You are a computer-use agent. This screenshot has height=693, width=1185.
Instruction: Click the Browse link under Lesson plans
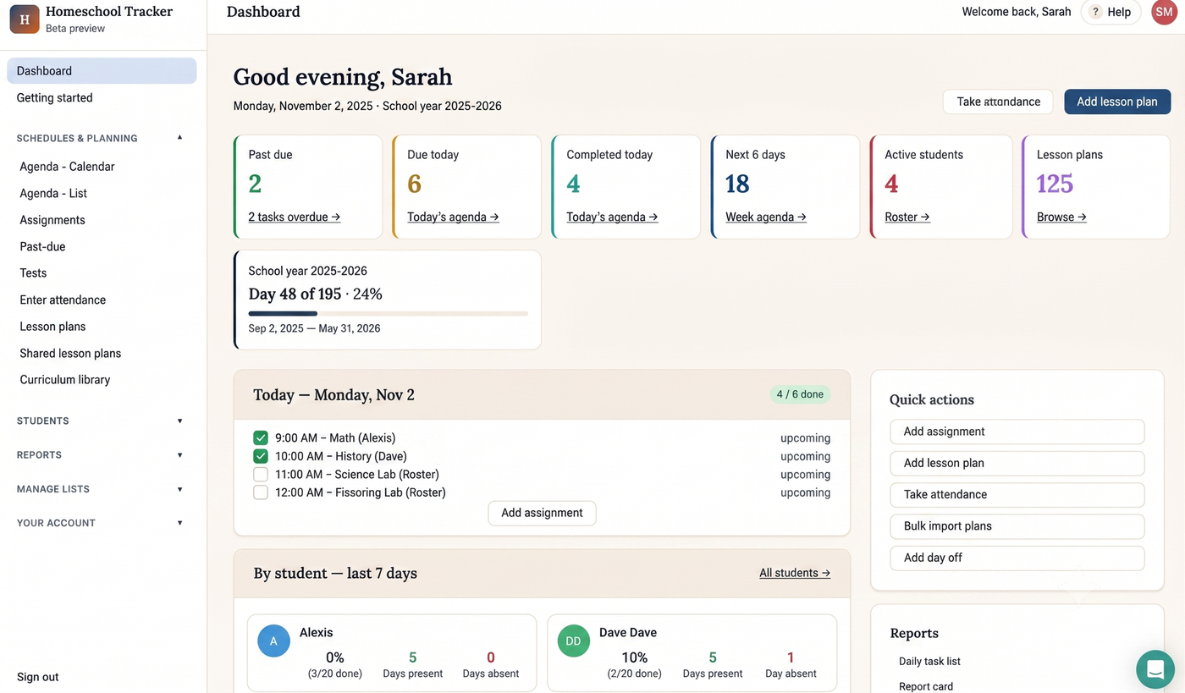[x=1061, y=217]
